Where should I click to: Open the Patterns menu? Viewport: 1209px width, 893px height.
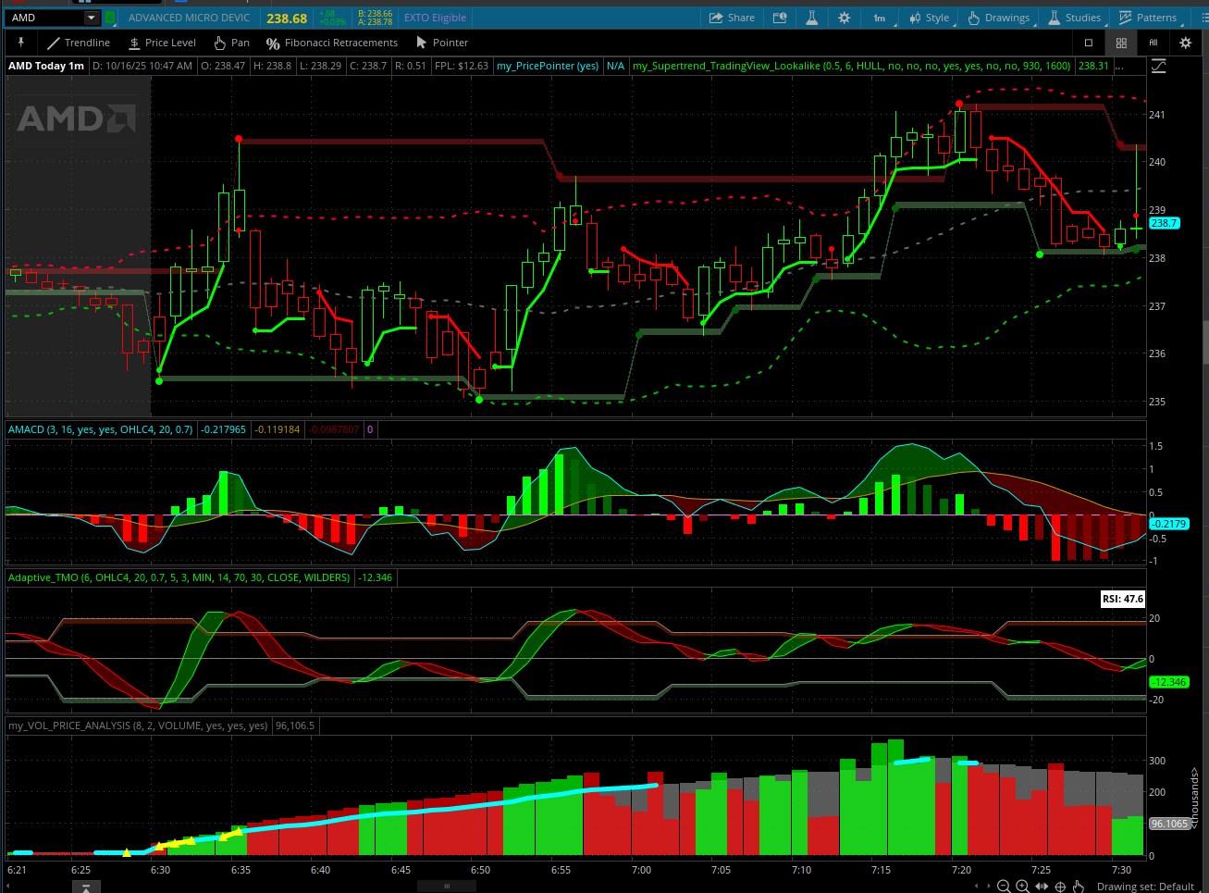tap(1148, 18)
